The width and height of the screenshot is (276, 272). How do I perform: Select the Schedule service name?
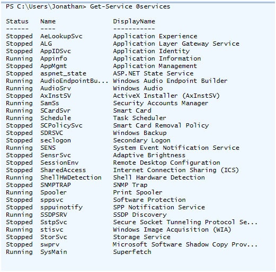pos(56,118)
